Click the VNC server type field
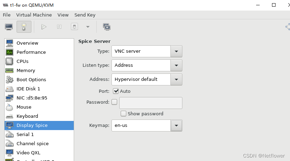Screen dimensions: 290x161 pos(141,51)
